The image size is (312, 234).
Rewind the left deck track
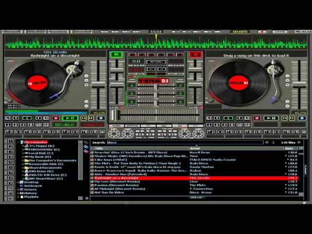[x=83, y=118]
